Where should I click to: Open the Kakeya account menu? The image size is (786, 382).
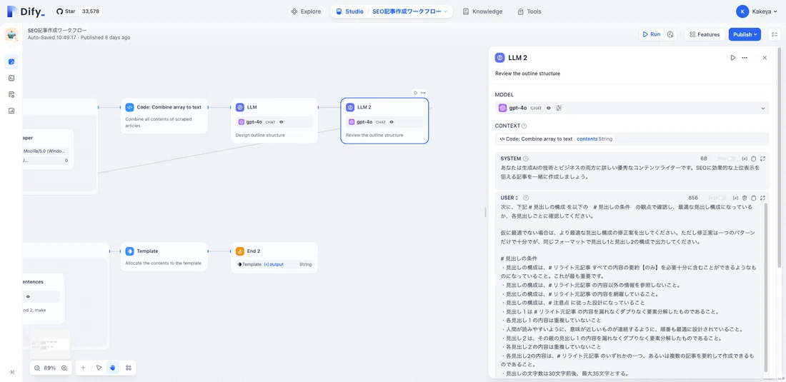point(757,11)
